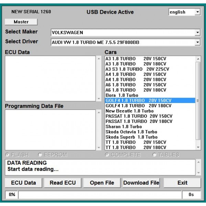Image resolution: width=206 pixels, height=206 pixels.
Task: Click Programming Data File scroll down arrow
Action: [x=99, y=148]
